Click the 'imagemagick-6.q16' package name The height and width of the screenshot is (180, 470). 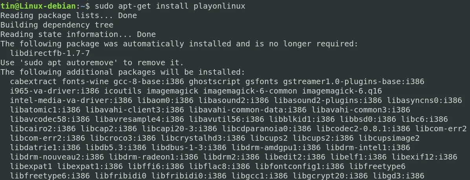coord(342,91)
